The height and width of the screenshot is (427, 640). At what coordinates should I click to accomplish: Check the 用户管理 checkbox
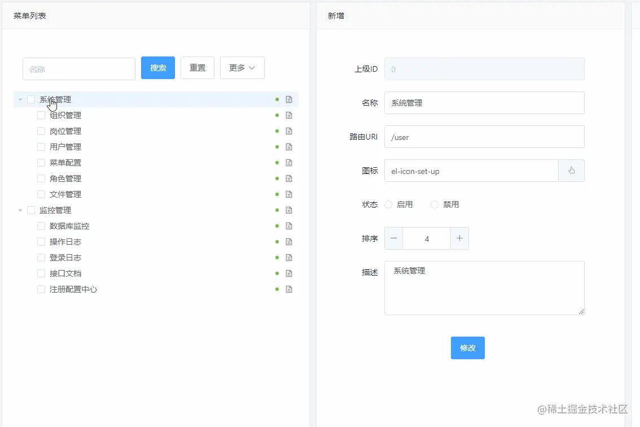click(41, 147)
